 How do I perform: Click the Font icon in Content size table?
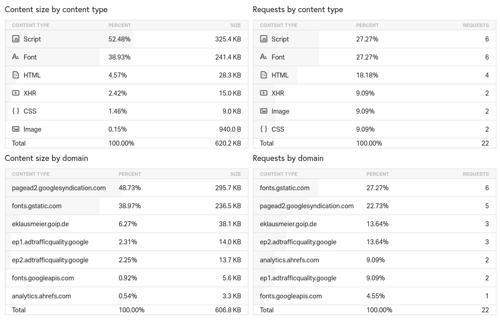coord(16,57)
